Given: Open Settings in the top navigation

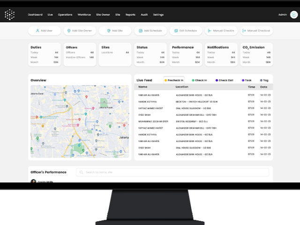Looking at the screenshot, I should pyautogui.click(x=158, y=15).
